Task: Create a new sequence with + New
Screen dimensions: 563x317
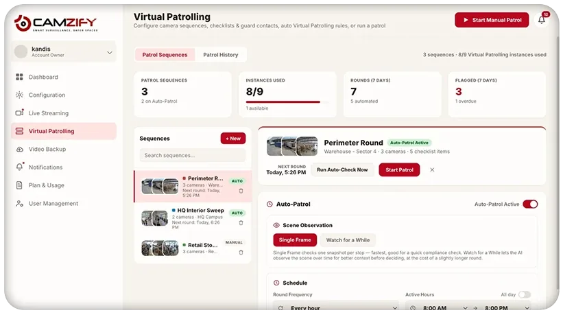Action: tap(233, 139)
